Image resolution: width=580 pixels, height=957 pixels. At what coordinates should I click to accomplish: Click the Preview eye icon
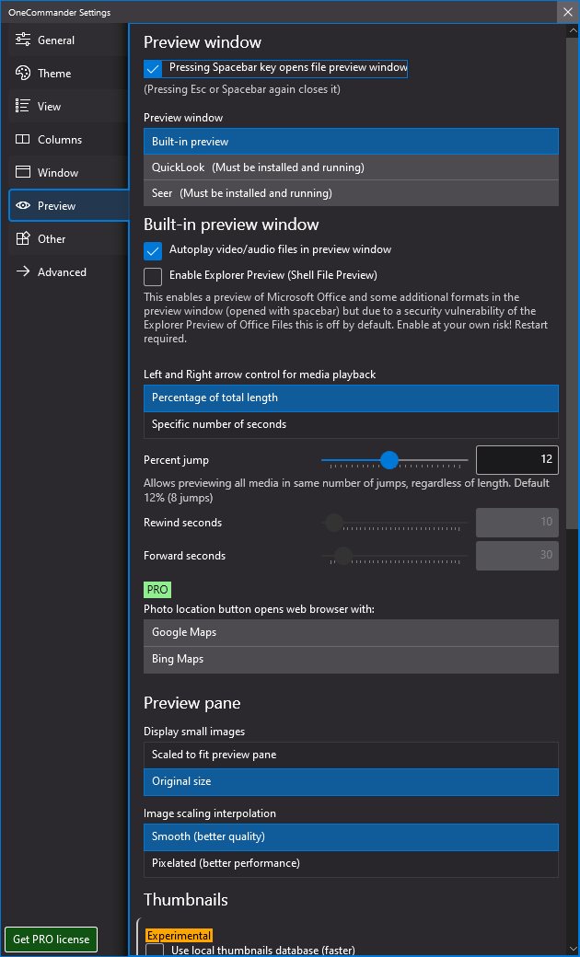click(23, 206)
